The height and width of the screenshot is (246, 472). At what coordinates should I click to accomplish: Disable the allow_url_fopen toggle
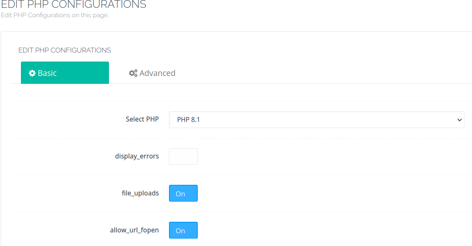[183, 230]
